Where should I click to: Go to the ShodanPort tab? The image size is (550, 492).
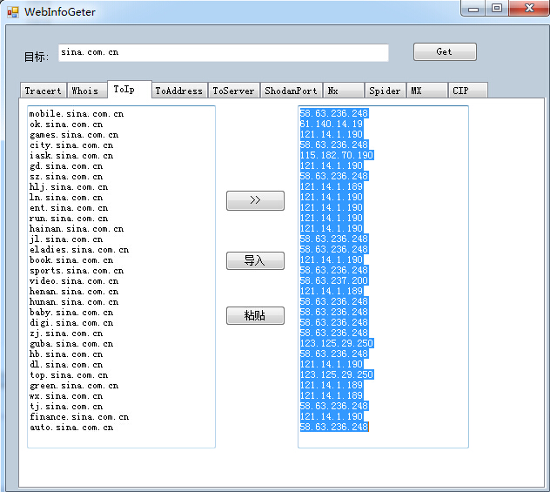292,91
